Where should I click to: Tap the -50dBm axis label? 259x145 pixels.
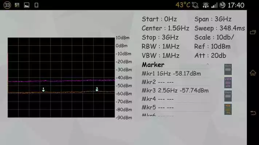(x=124, y=86)
